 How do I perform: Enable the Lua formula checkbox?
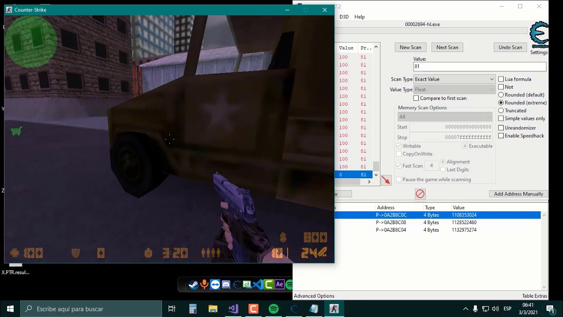501,79
